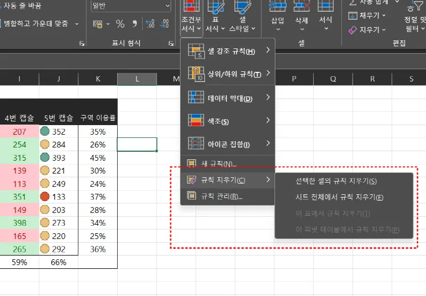Image resolution: width=426 pixels, height=296 pixels.
Task: Select column R header
Action: (372, 79)
